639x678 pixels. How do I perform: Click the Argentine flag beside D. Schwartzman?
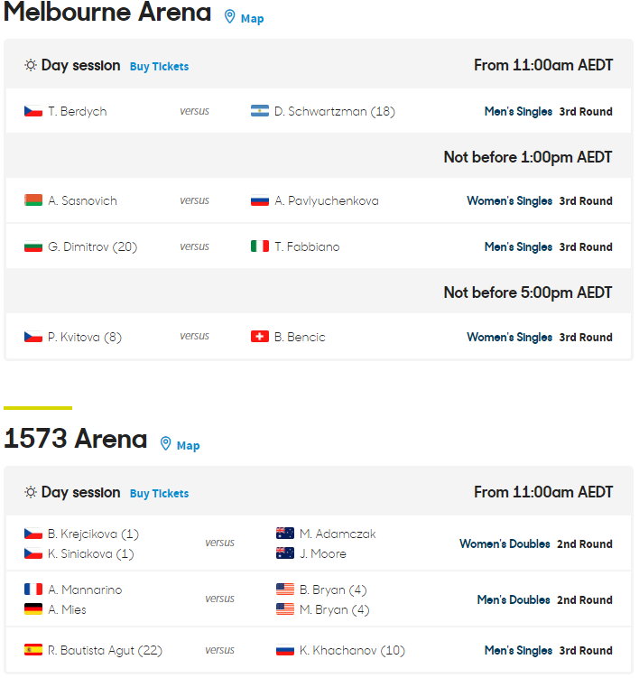pos(260,112)
